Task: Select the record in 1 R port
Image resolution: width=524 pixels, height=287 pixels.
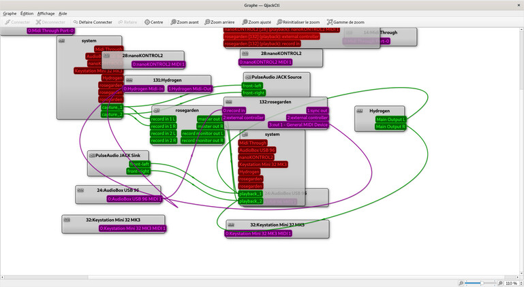Action: coord(164,126)
